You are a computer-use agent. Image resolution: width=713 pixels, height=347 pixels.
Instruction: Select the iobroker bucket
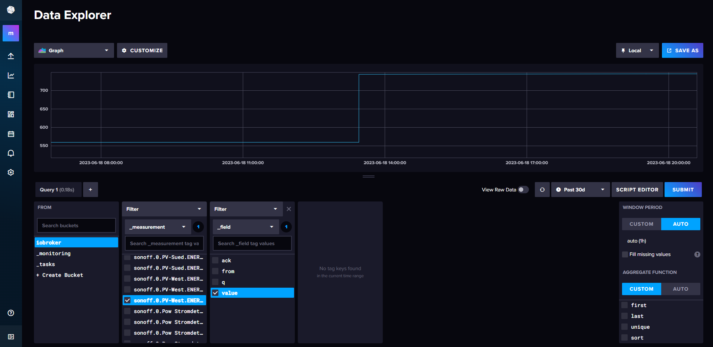click(x=76, y=243)
